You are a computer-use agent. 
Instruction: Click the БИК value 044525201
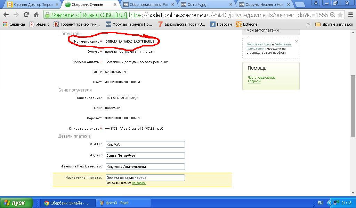113,108
